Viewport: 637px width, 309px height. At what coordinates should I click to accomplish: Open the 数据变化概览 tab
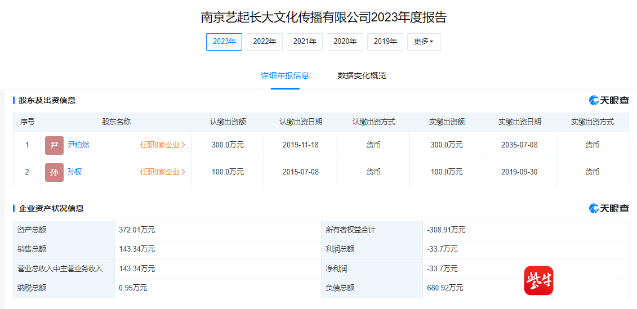pyautogui.click(x=362, y=75)
